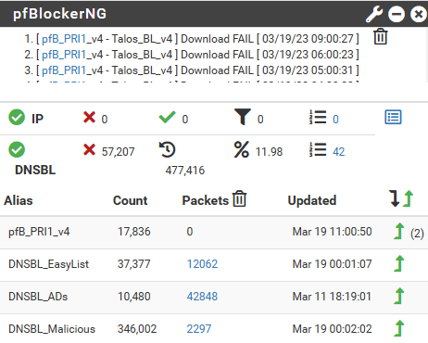Click the history clock icon above 477,416
428x343 pixels.
pos(167,149)
